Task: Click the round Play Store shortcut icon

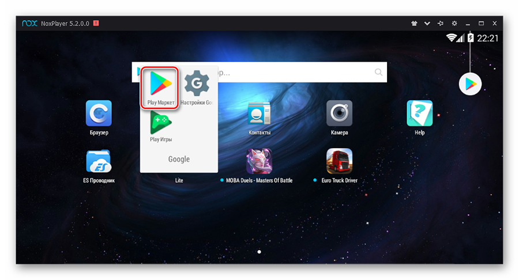Action: [470, 84]
